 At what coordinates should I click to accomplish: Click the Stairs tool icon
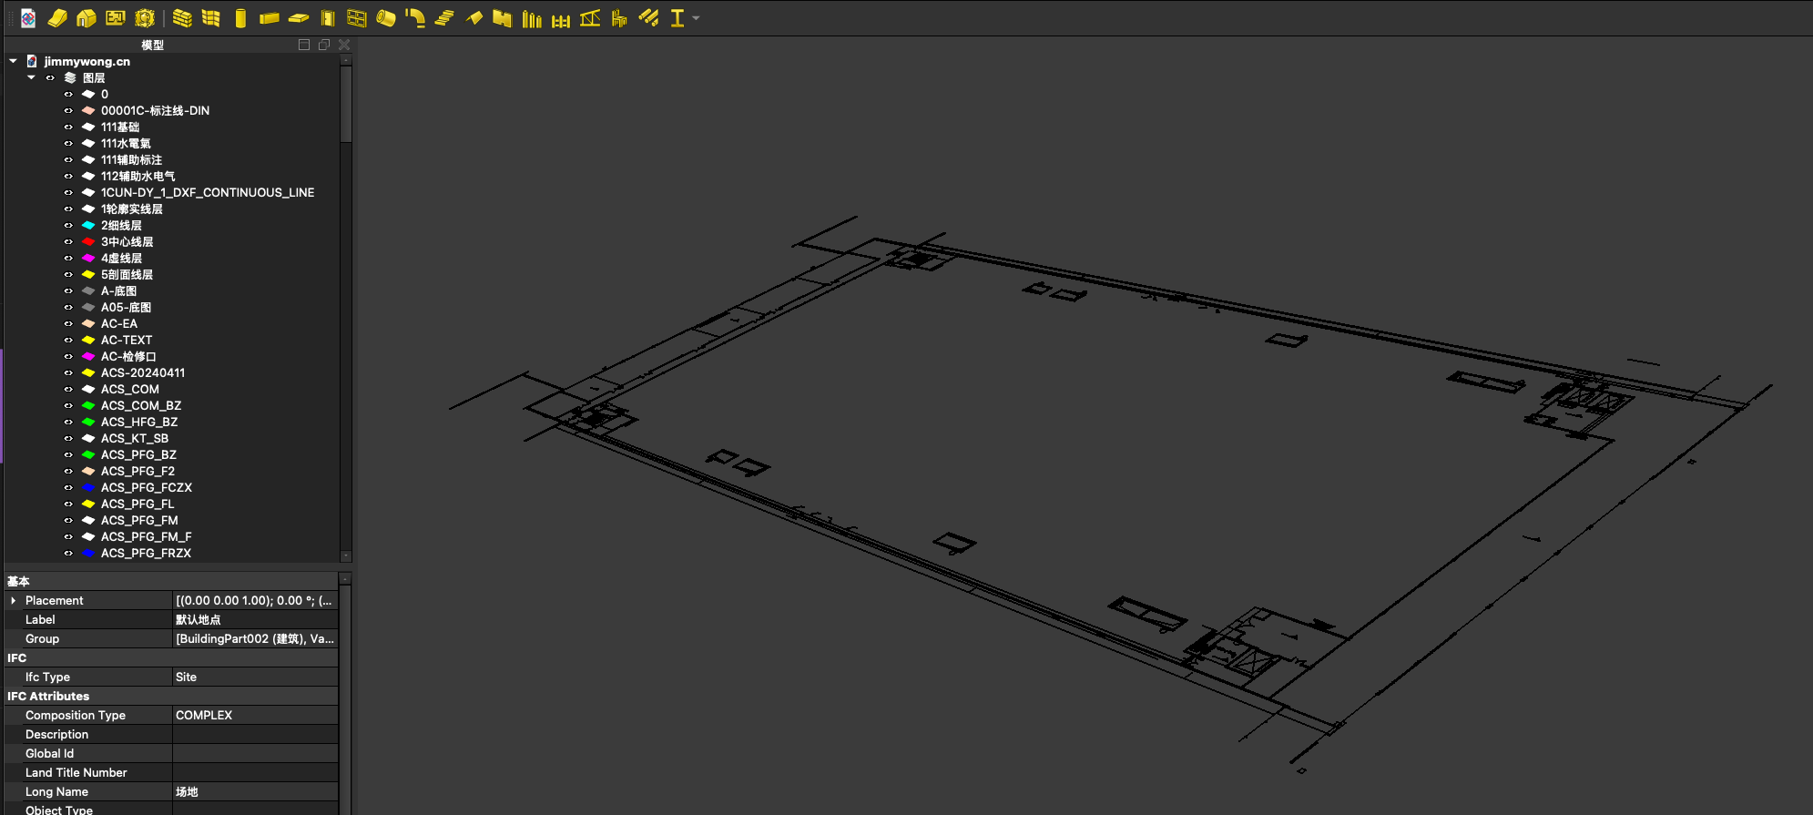point(444,18)
